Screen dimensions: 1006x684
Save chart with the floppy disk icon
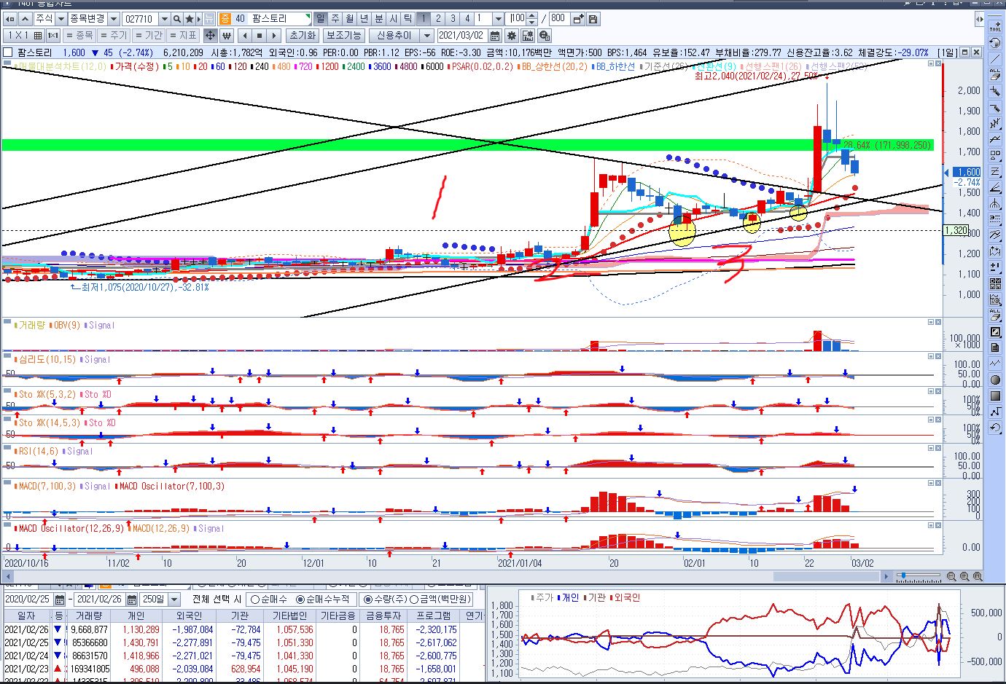(x=593, y=19)
